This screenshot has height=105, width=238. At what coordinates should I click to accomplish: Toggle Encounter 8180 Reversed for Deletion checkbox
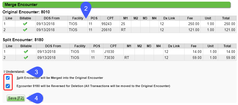(x=8, y=86)
